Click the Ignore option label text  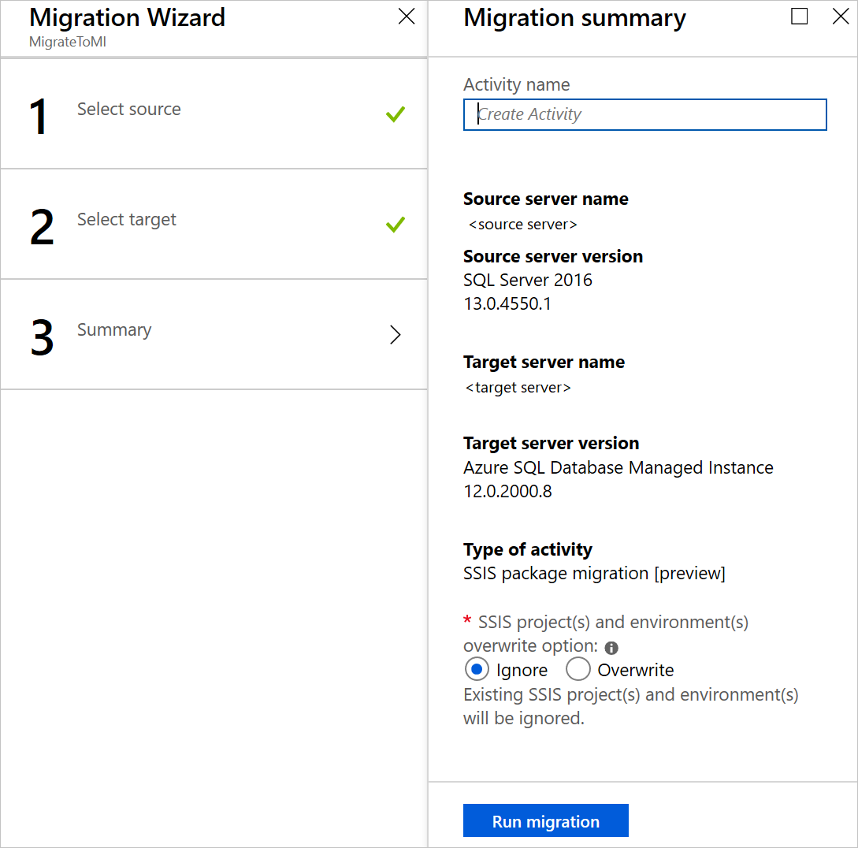pos(522,670)
